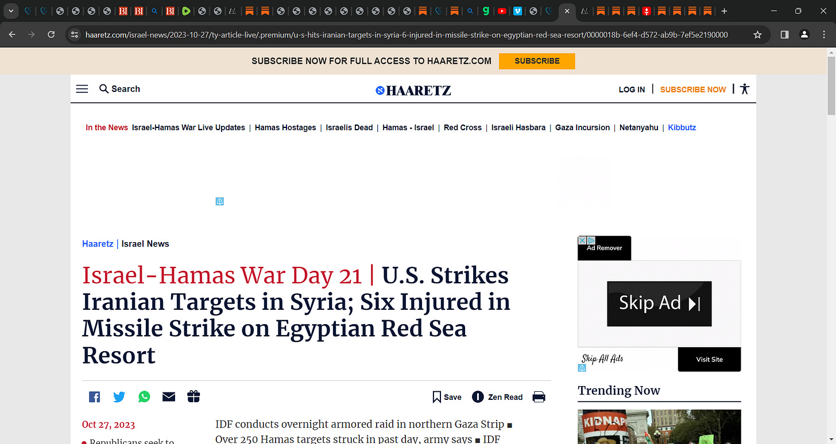Viewport: 836px width, 444px height.
Task: Open Gaza Incursion topic
Action: tap(582, 127)
